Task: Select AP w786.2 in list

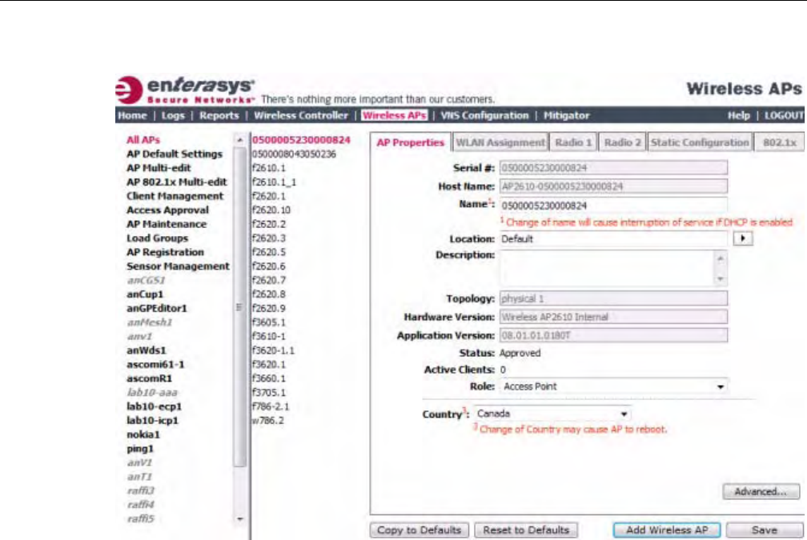Action: click(x=267, y=421)
